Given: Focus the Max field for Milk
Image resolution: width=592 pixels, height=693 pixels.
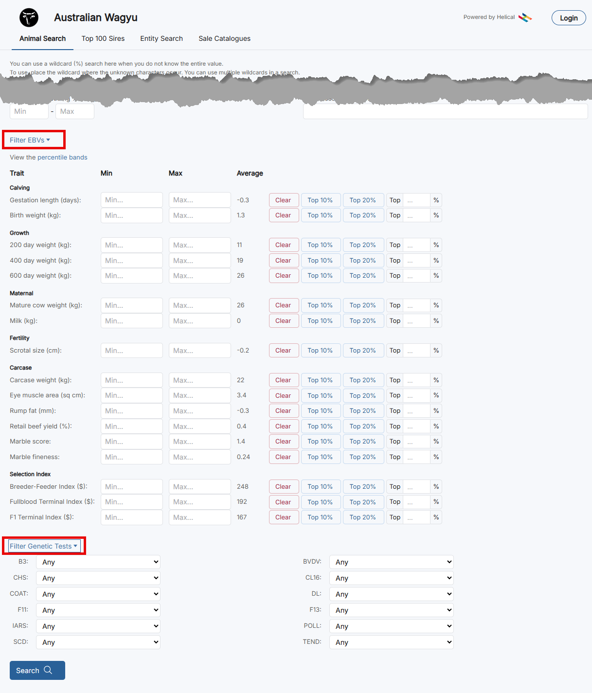Looking at the screenshot, I should [199, 321].
